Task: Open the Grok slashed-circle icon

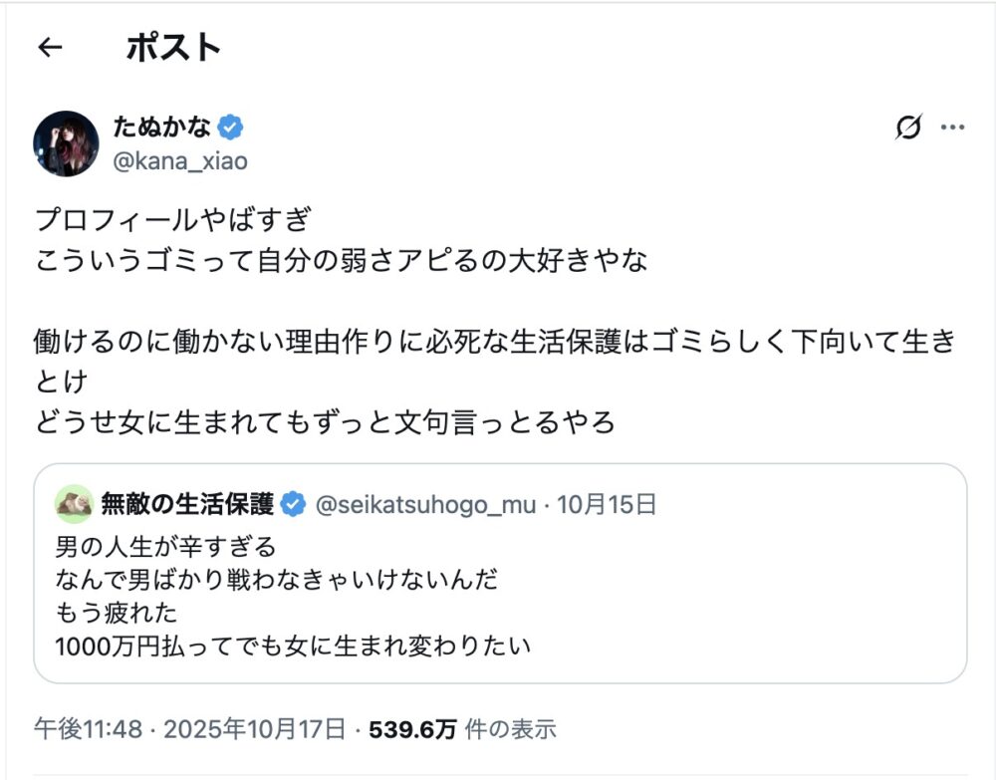Action: (x=908, y=128)
